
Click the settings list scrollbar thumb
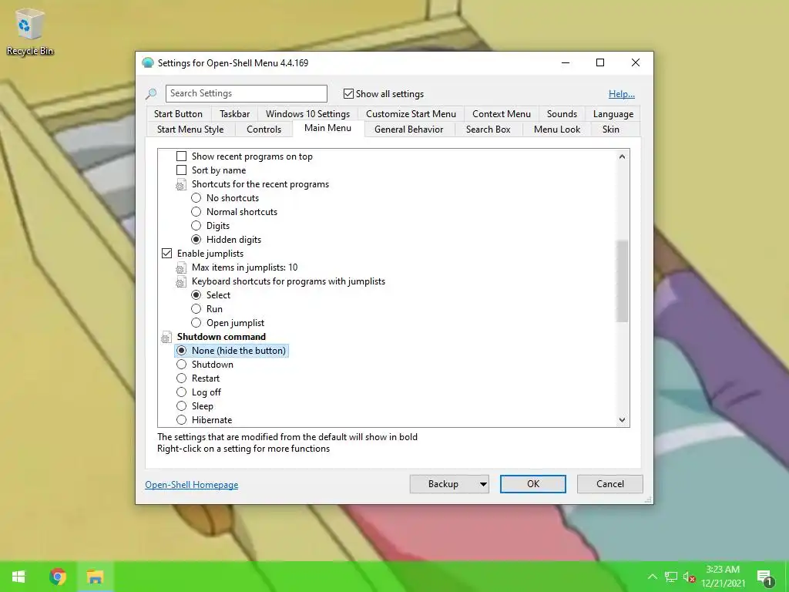click(x=623, y=281)
